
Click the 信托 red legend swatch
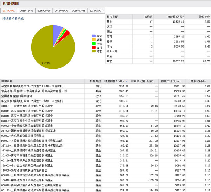93,47
